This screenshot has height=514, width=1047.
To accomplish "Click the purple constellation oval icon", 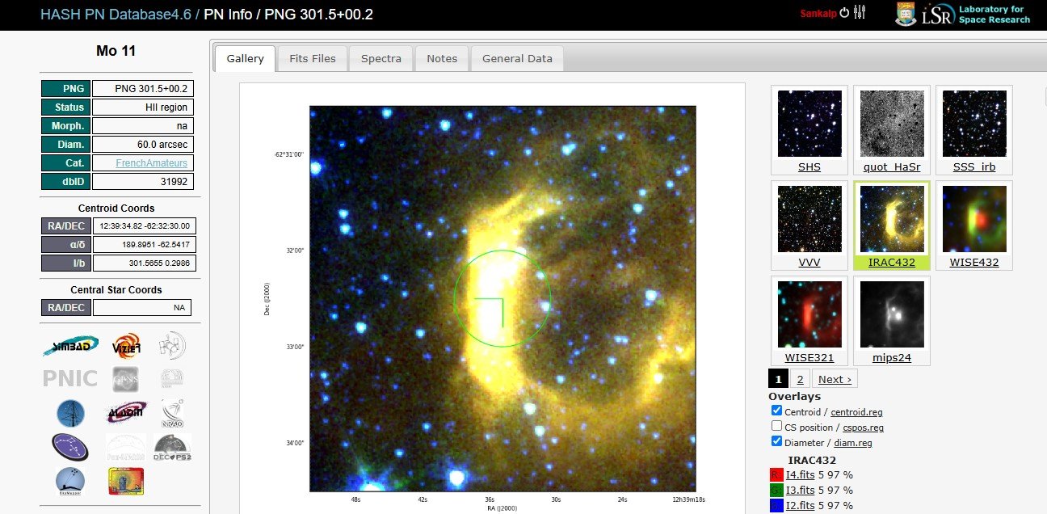I will 70,447.
